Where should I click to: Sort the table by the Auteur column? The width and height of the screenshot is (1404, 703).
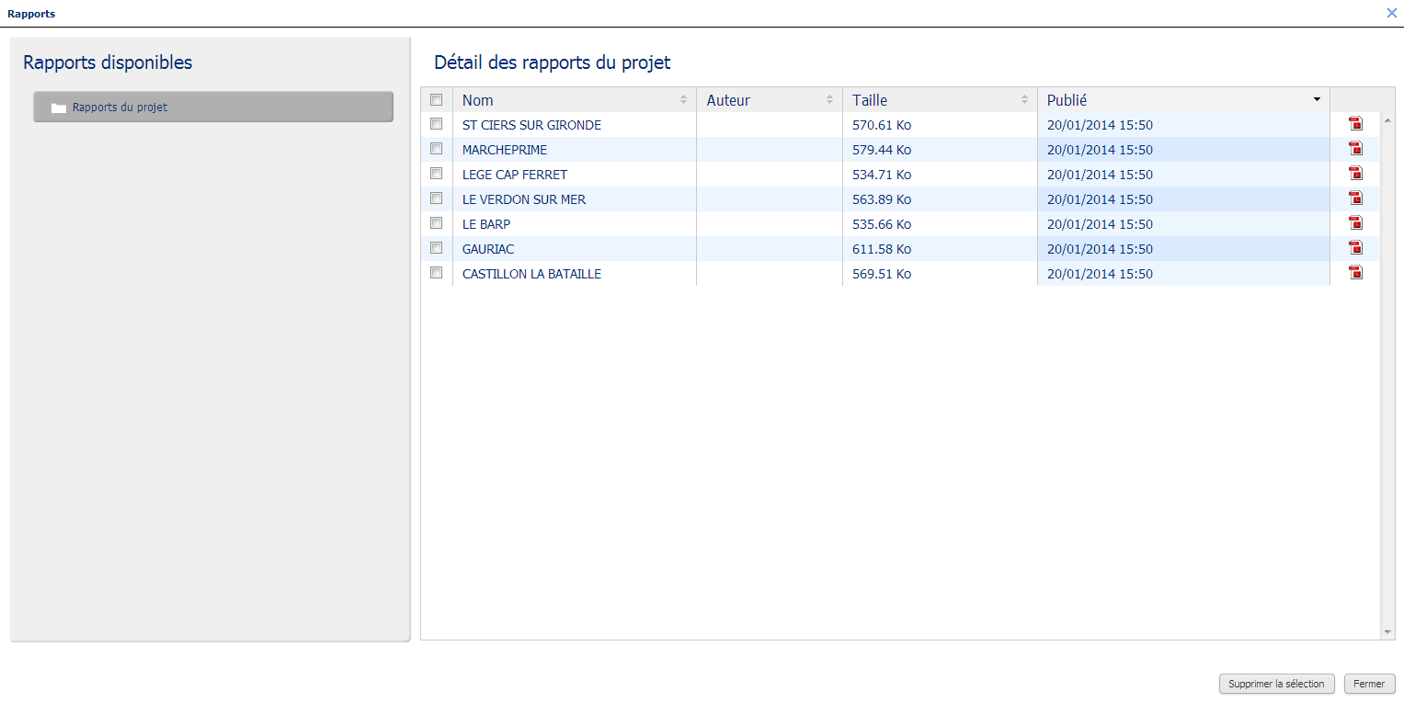tap(770, 100)
